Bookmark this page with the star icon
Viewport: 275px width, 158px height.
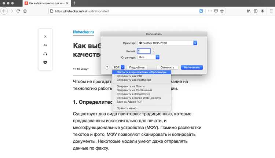pos(222,11)
